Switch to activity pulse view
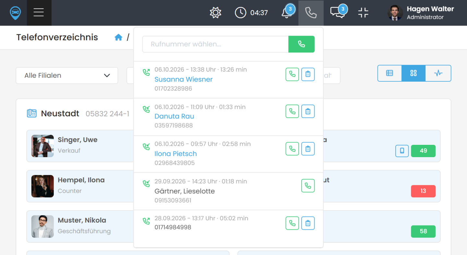The width and height of the screenshot is (467, 255). pyautogui.click(x=438, y=73)
